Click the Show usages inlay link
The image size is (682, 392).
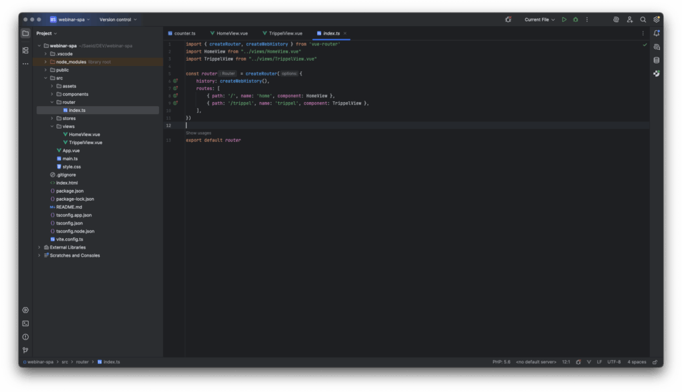(198, 133)
